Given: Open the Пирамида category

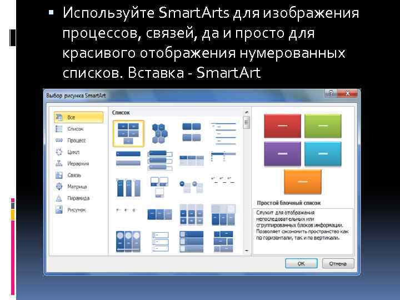Looking at the screenshot, I should click(x=78, y=198).
